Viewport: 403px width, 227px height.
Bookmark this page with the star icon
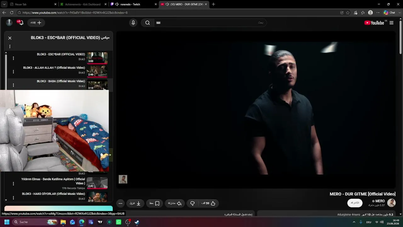coord(348,13)
